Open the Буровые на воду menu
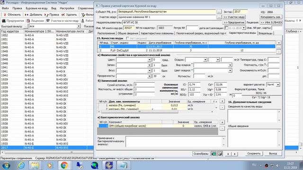The width and height of the screenshot is (303, 170). 36,8
